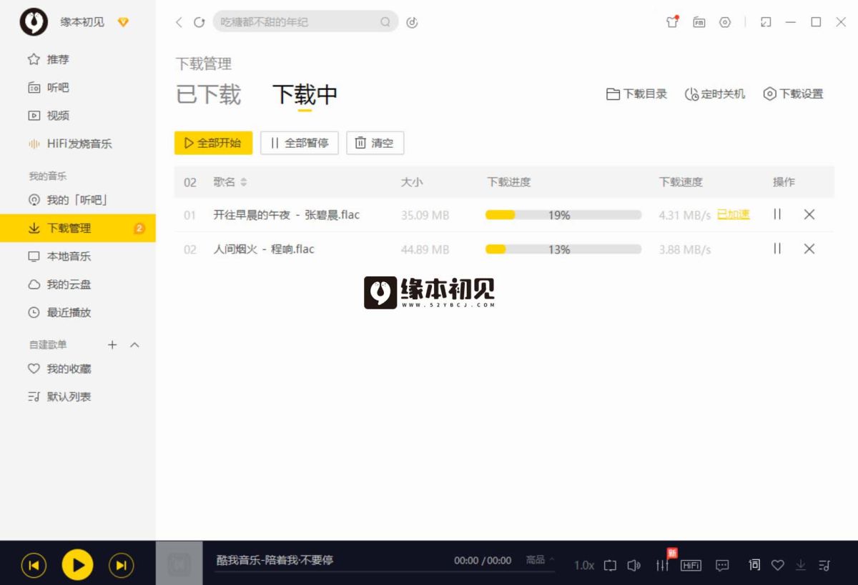Viewport: 858px width, 585px height.
Task: Open the skin shirt icon
Action: (672, 22)
